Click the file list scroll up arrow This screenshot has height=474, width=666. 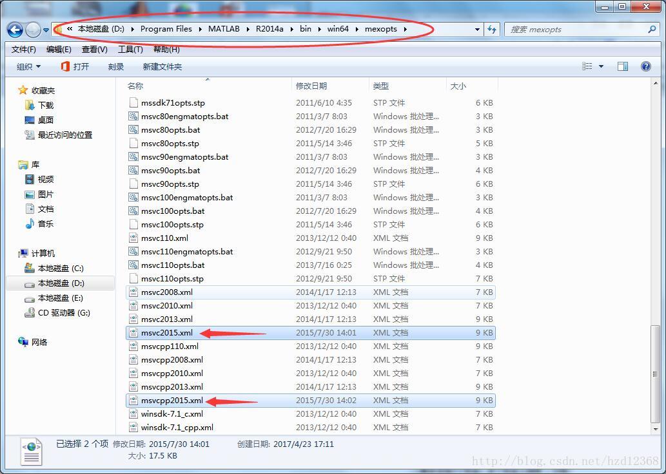click(656, 84)
